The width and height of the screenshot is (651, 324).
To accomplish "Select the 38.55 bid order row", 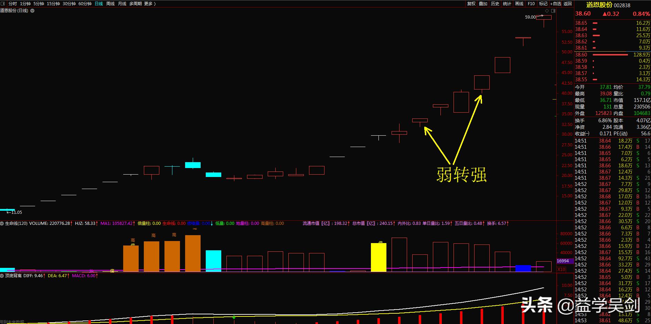I will pyautogui.click(x=612, y=80).
